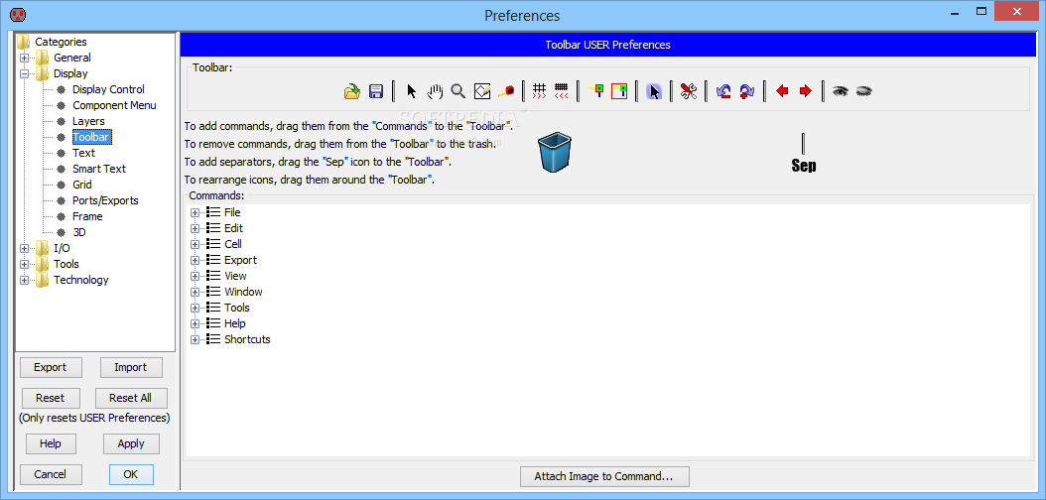The height and width of the screenshot is (500, 1046).
Task: Click the green node without red box icon
Action: (x=596, y=91)
